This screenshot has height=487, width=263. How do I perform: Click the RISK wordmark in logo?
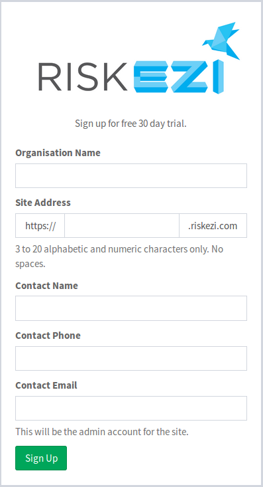pyautogui.click(x=83, y=76)
